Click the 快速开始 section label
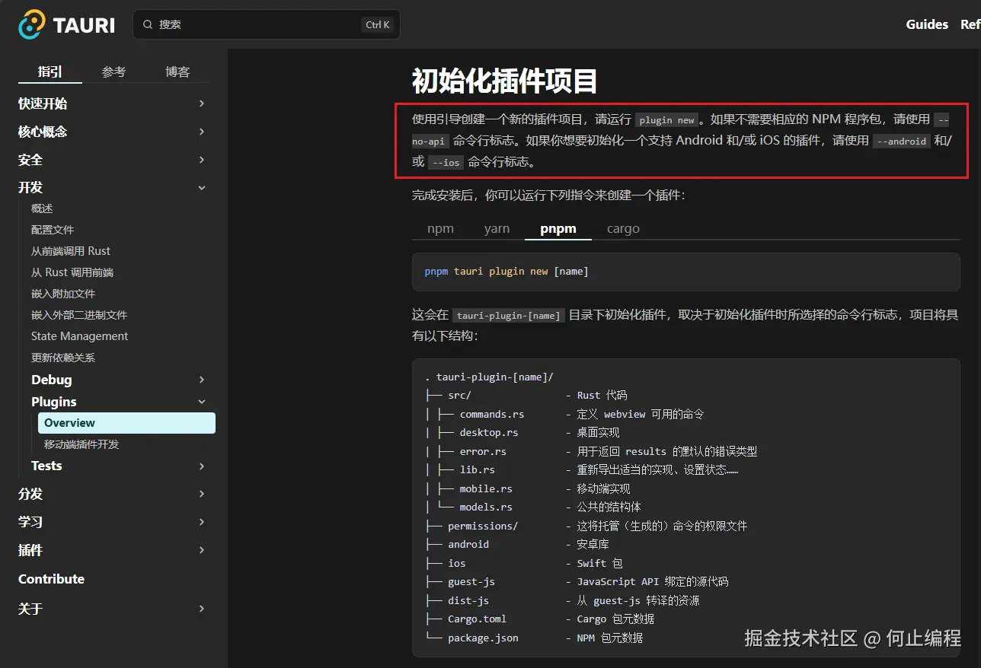Viewport: 981px width, 668px height. click(43, 103)
